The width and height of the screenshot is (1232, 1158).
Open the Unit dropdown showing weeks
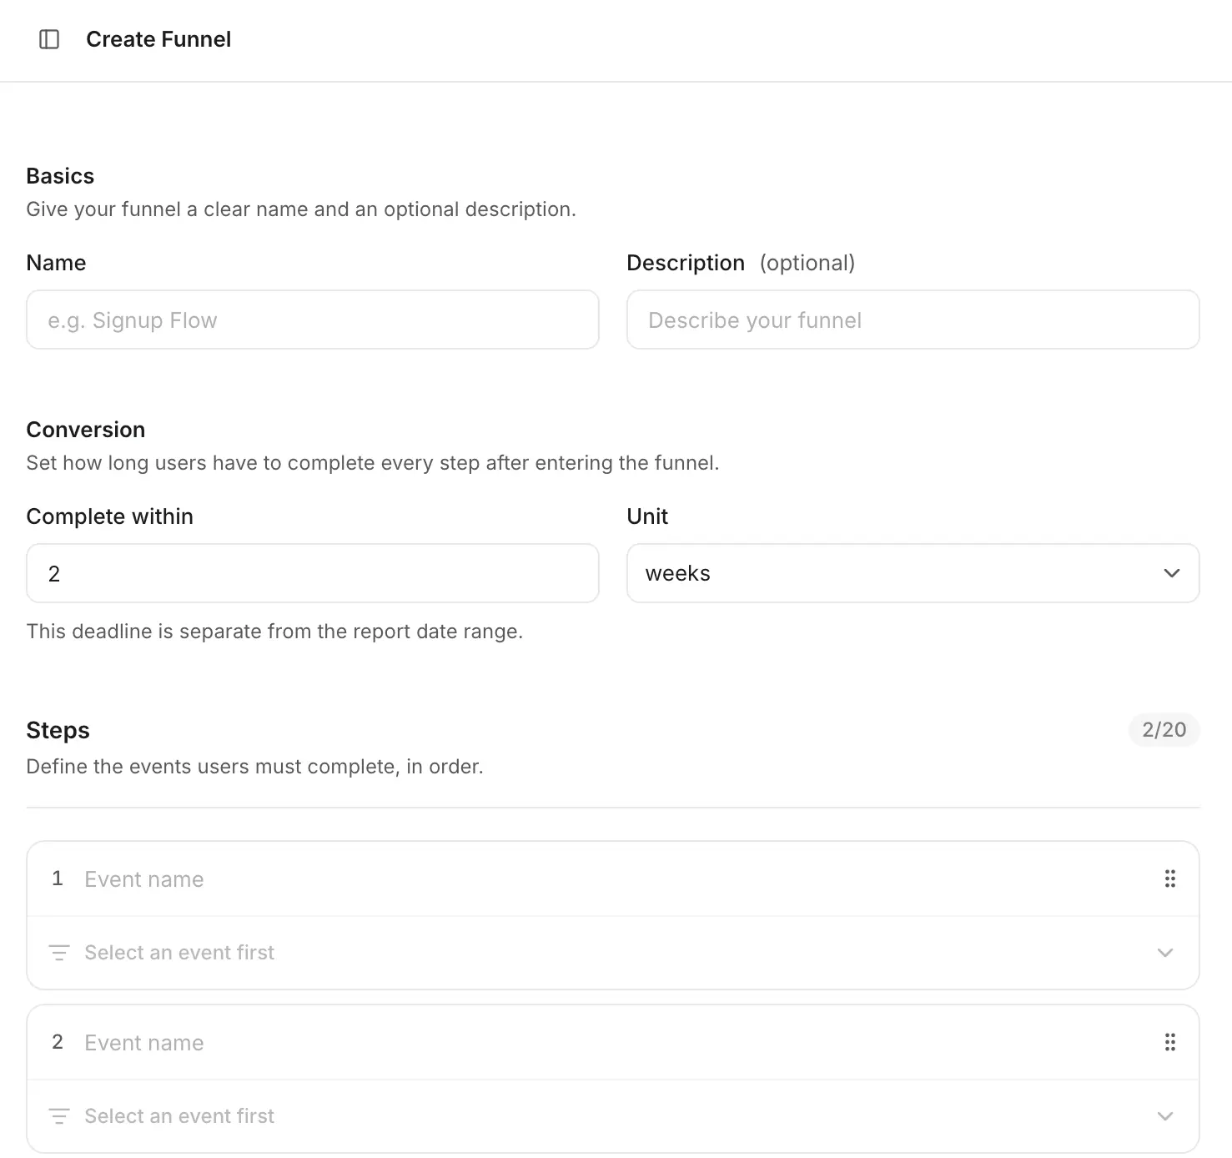tap(913, 573)
